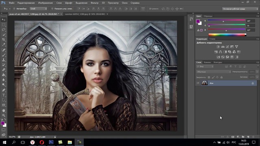The image size is (260, 146).
Task: Select the Quick Selection tool
Action: tap(4, 35)
